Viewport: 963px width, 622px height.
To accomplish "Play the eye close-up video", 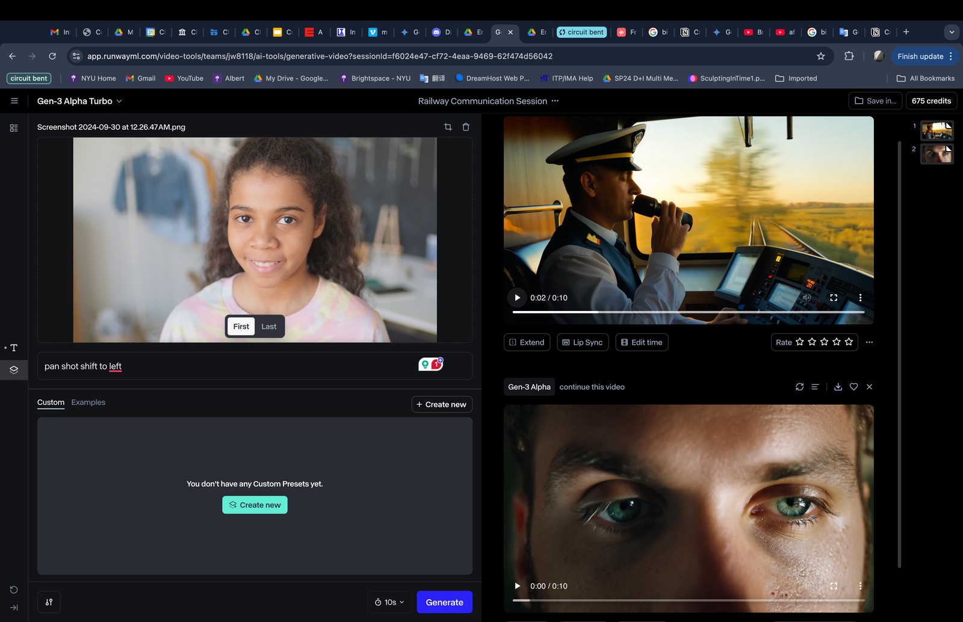I will tap(517, 586).
